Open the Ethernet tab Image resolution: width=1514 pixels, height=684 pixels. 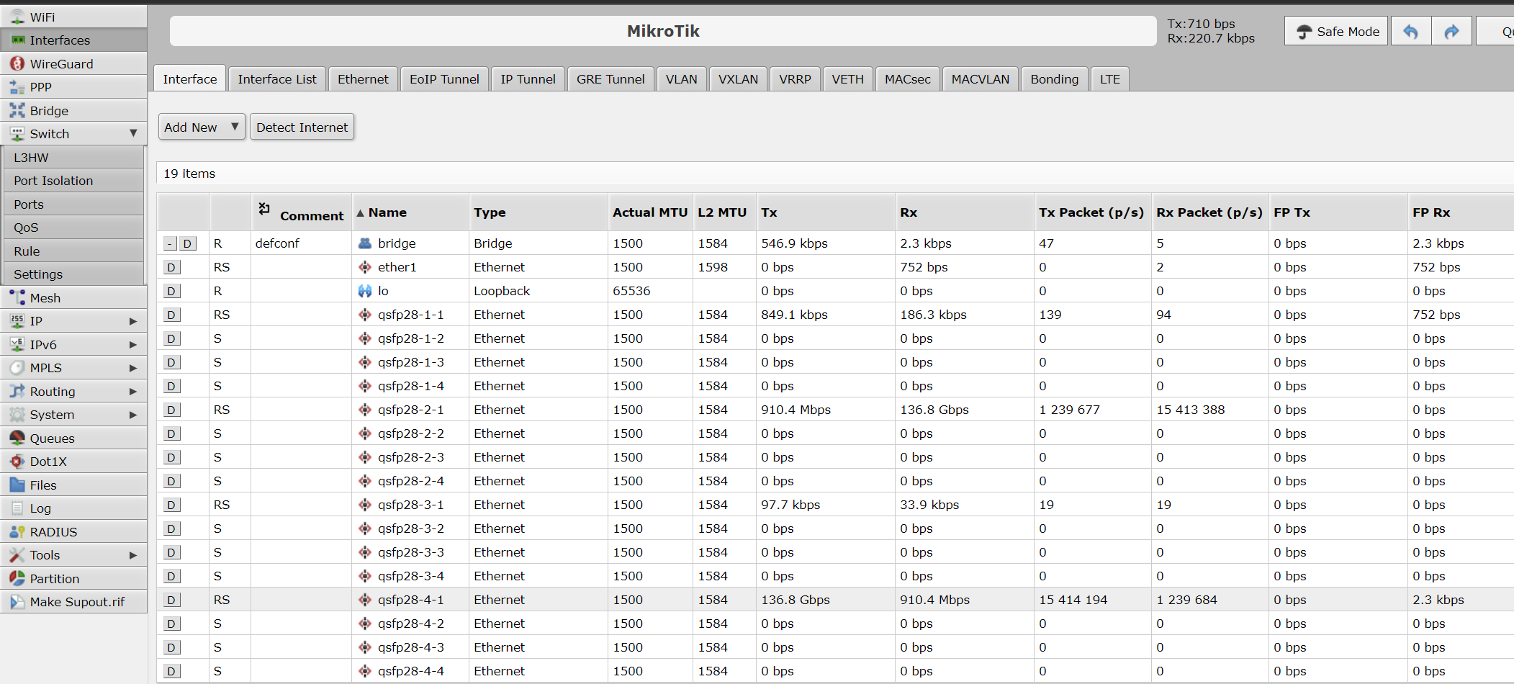click(x=363, y=78)
